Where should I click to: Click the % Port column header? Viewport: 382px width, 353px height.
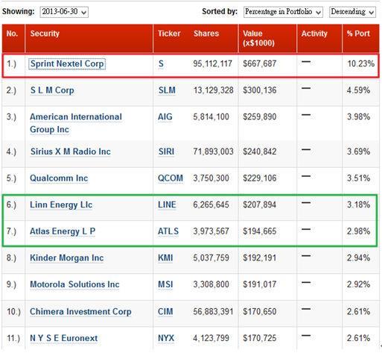[358, 34]
